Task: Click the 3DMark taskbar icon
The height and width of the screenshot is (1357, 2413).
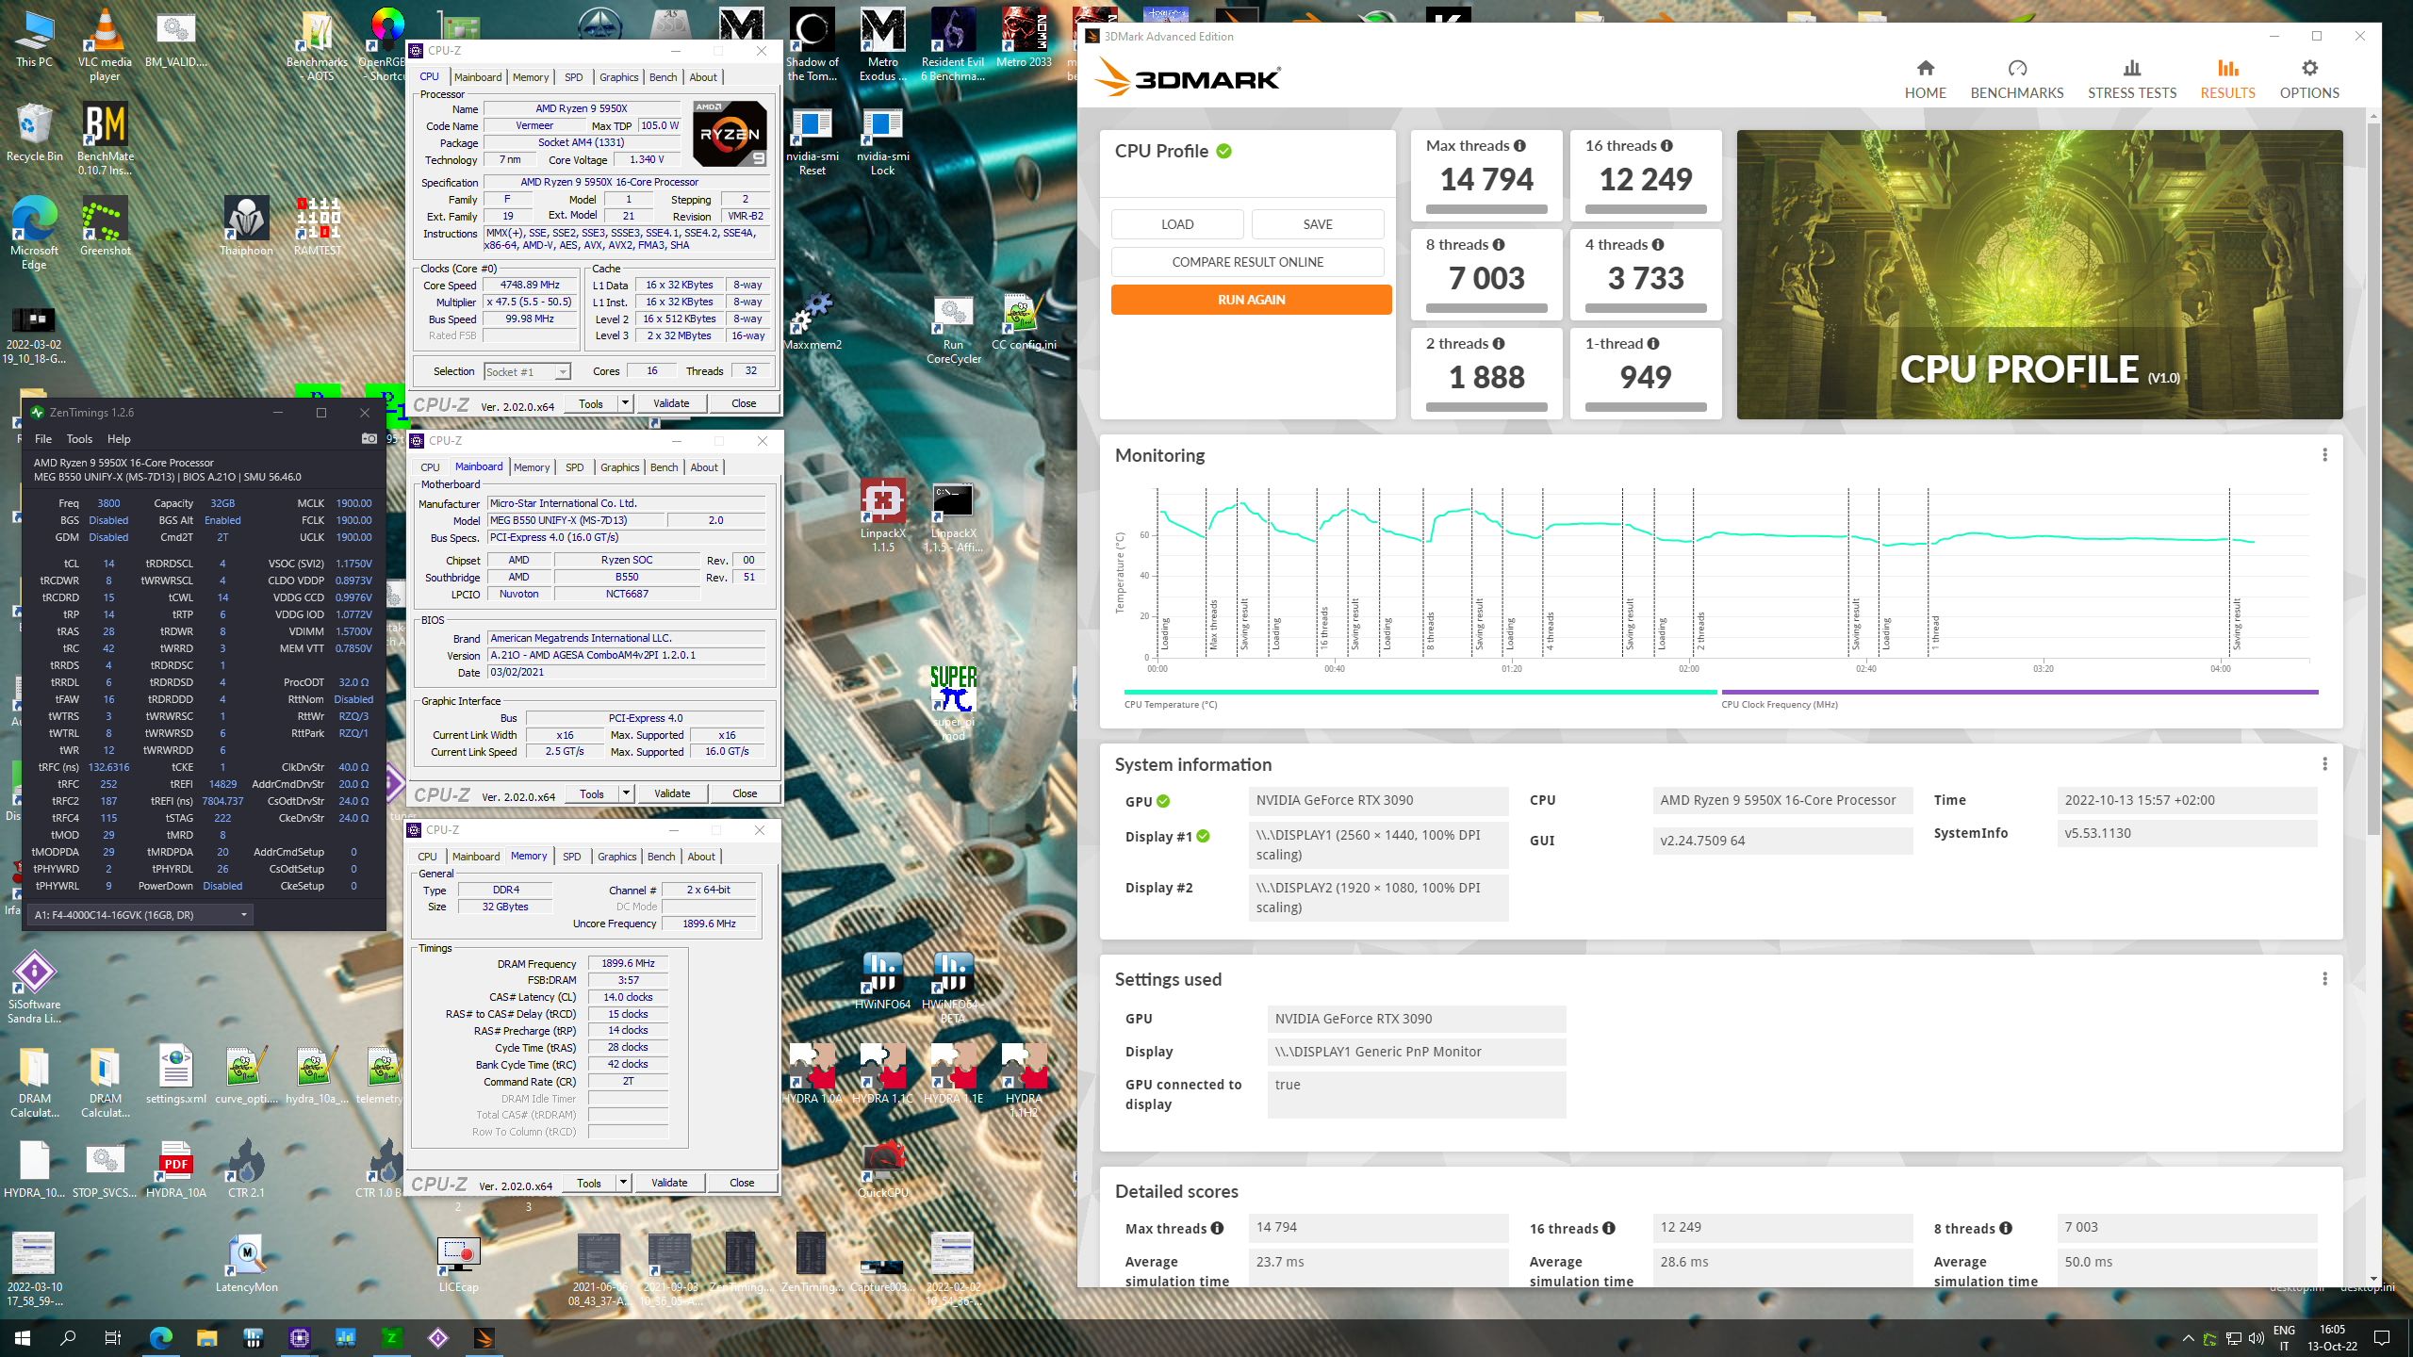Action: coord(484,1337)
